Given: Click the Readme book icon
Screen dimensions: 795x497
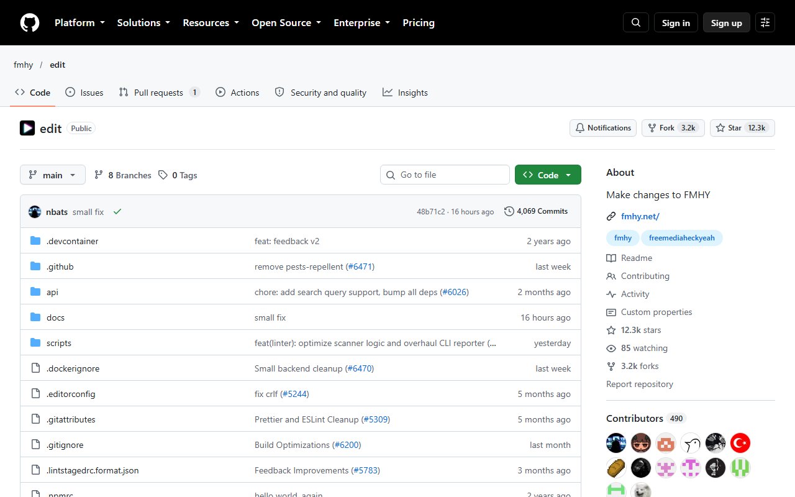Looking at the screenshot, I should [x=611, y=258].
